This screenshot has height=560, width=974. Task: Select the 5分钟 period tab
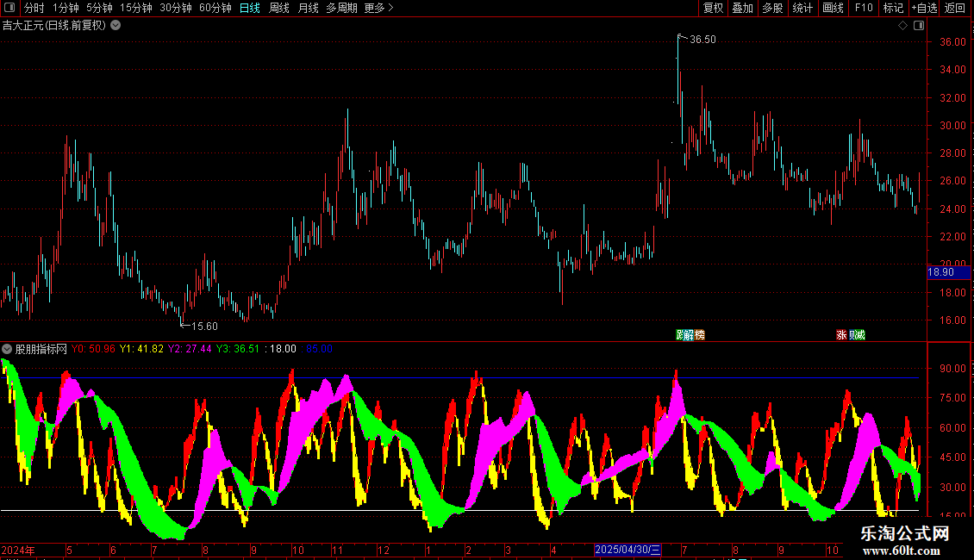coord(99,8)
